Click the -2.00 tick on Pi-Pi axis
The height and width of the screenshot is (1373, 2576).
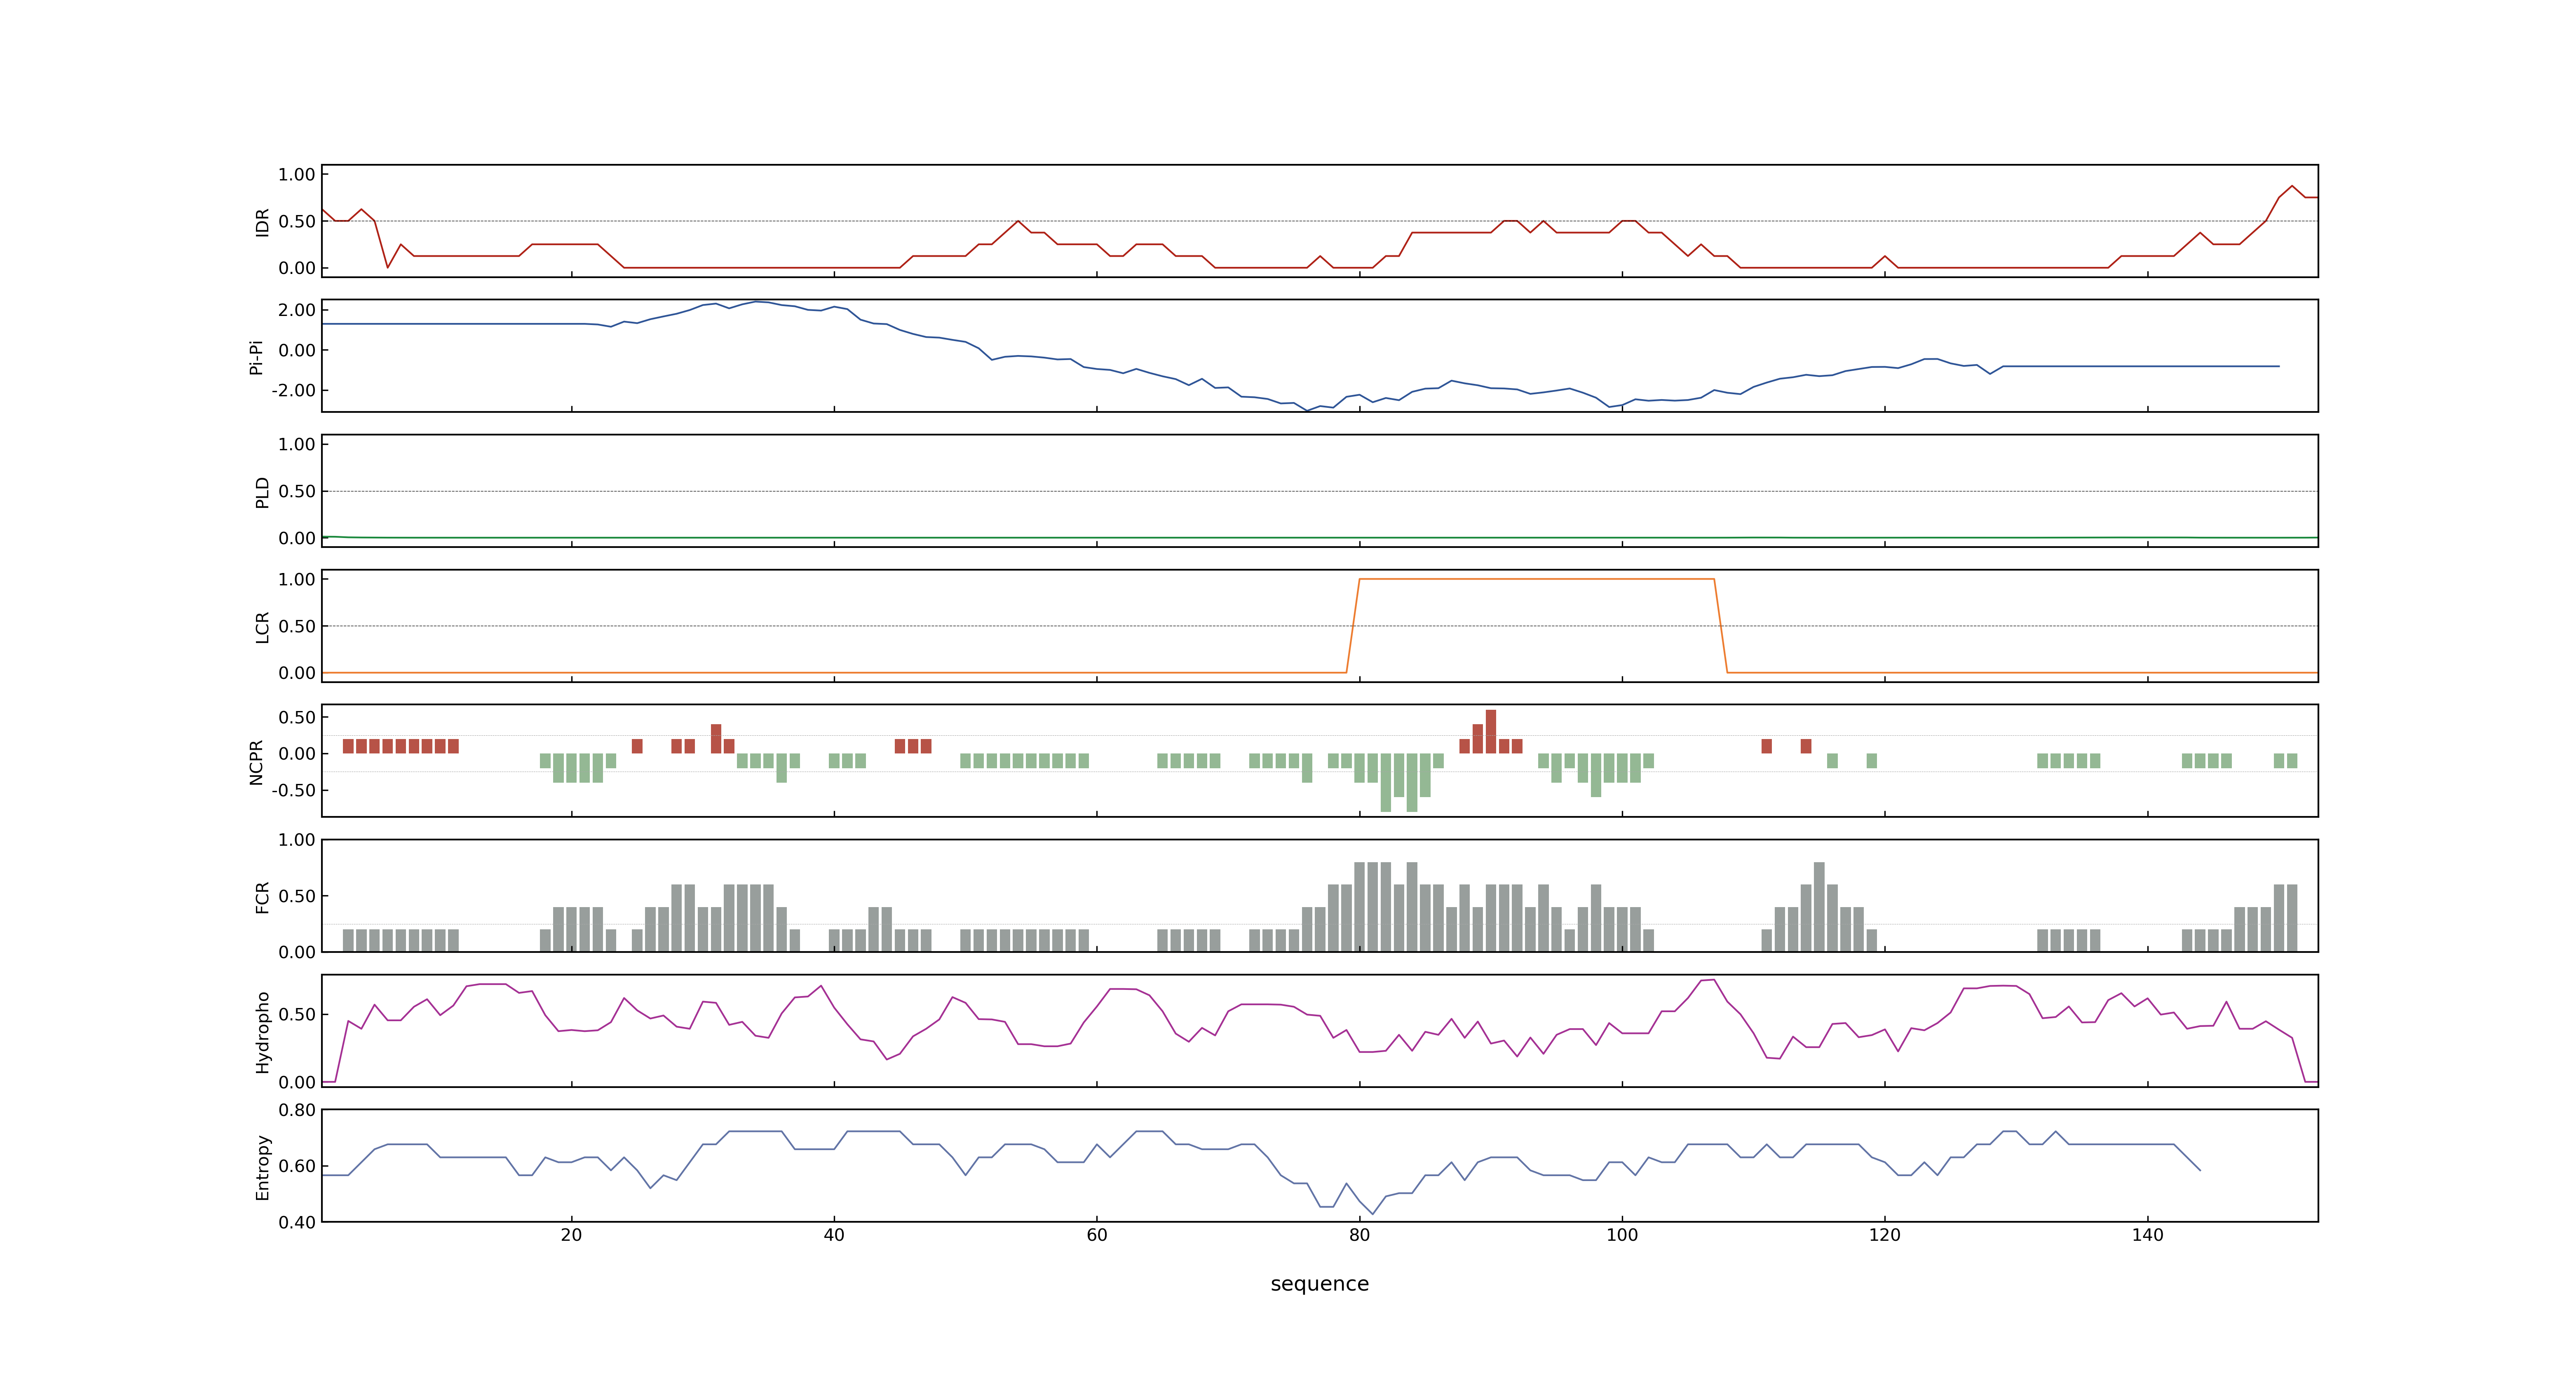click(x=293, y=391)
